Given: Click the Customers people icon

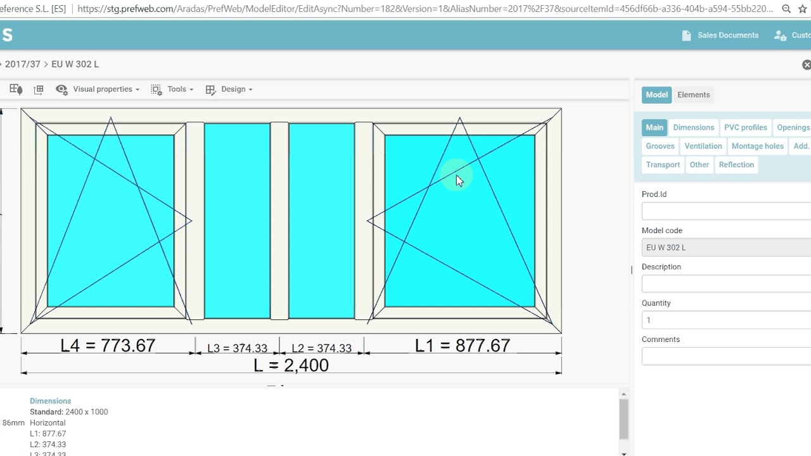Looking at the screenshot, I should (780, 35).
